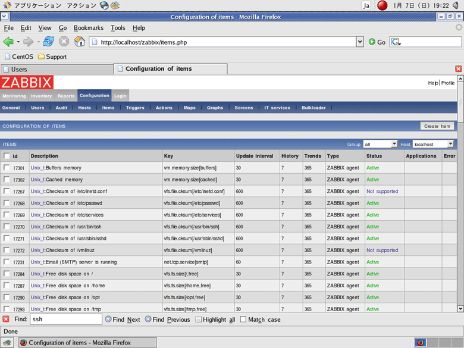The image size is (464, 348).
Task: Click the Reload page icon
Action: click(x=48, y=42)
